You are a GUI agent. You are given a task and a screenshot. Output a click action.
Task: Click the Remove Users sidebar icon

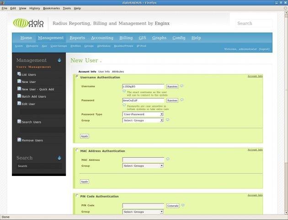click(19, 140)
